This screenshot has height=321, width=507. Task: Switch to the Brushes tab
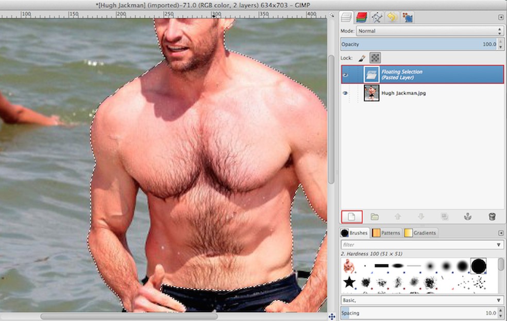pyautogui.click(x=354, y=233)
